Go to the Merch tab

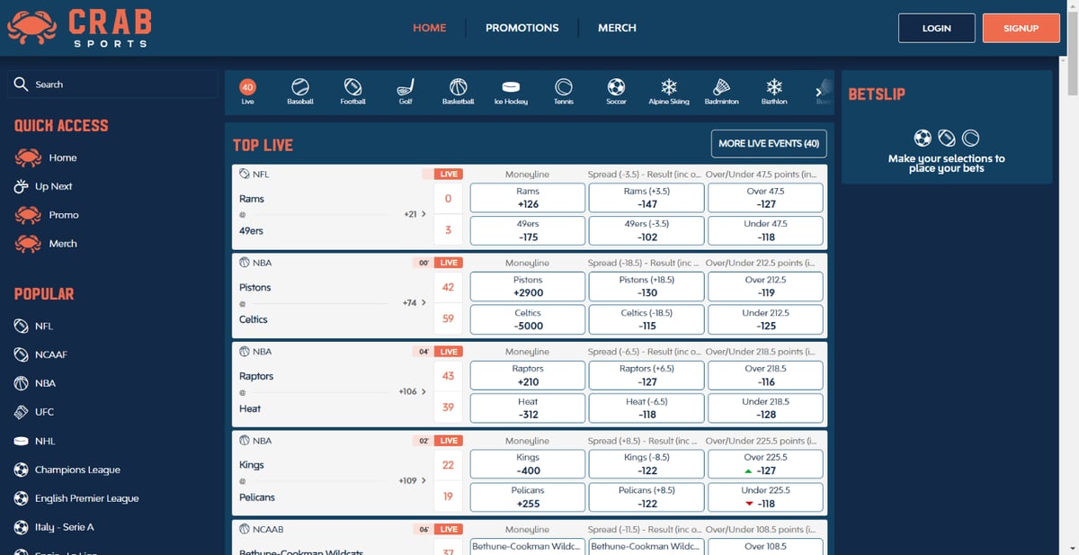click(x=617, y=28)
